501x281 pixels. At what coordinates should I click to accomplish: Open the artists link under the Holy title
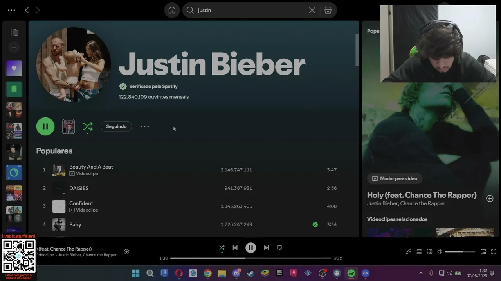pos(406,203)
